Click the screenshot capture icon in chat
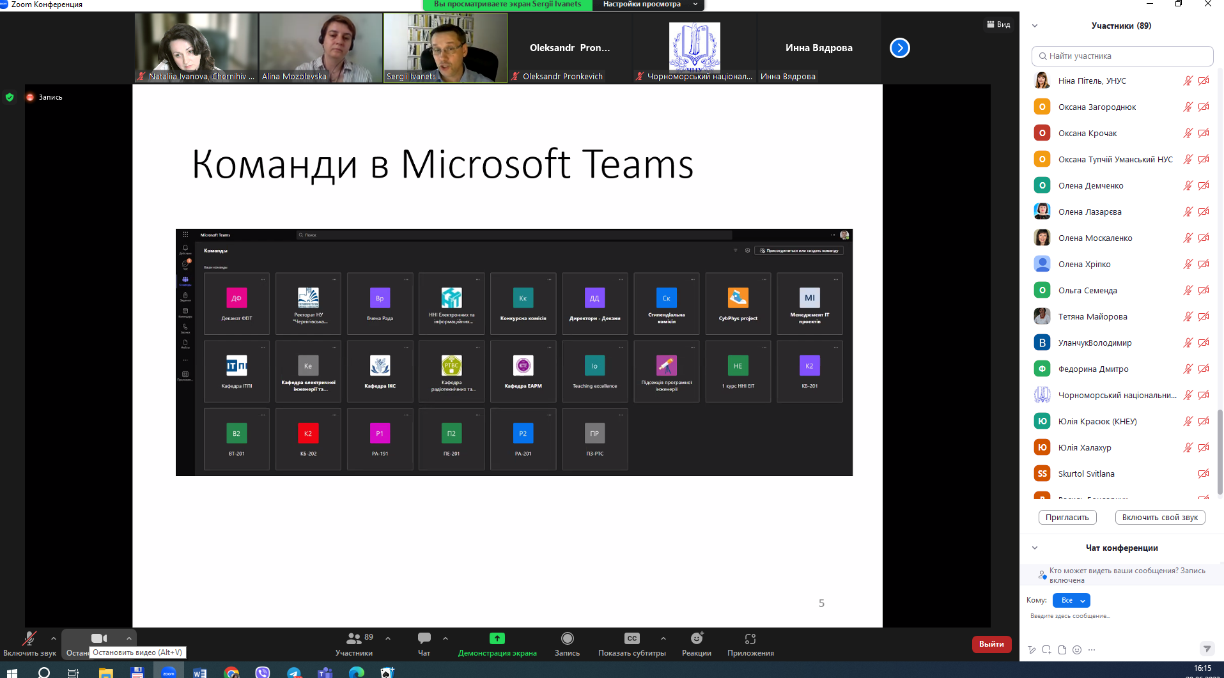Screen dimensions: 1224x678 click(1046, 650)
